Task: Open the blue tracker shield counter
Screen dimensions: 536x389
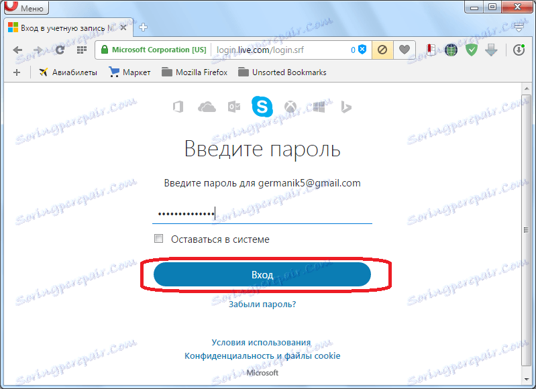Action: click(x=359, y=50)
